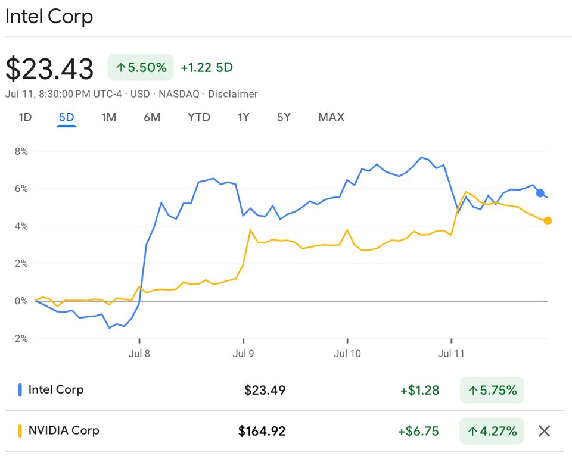Show MAX history chart
572x459 pixels.
pyautogui.click(x=331, y=117)
